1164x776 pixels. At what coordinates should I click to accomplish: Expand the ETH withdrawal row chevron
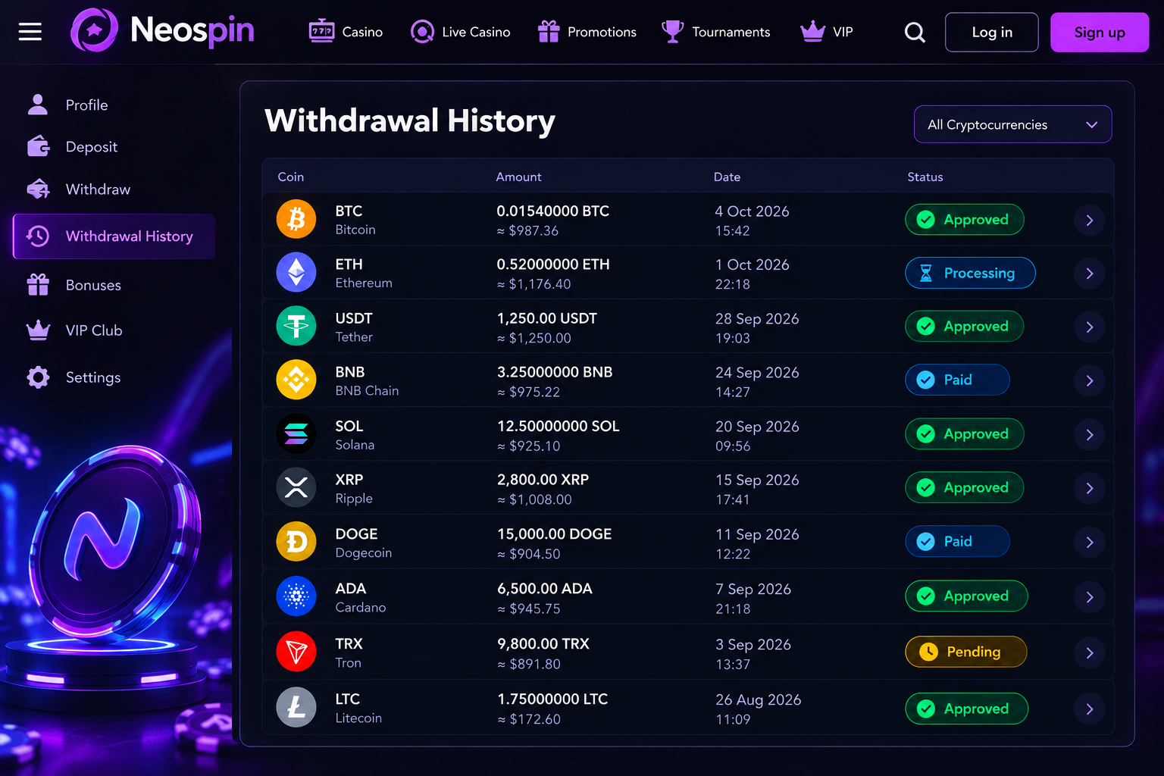(1090, 274)
